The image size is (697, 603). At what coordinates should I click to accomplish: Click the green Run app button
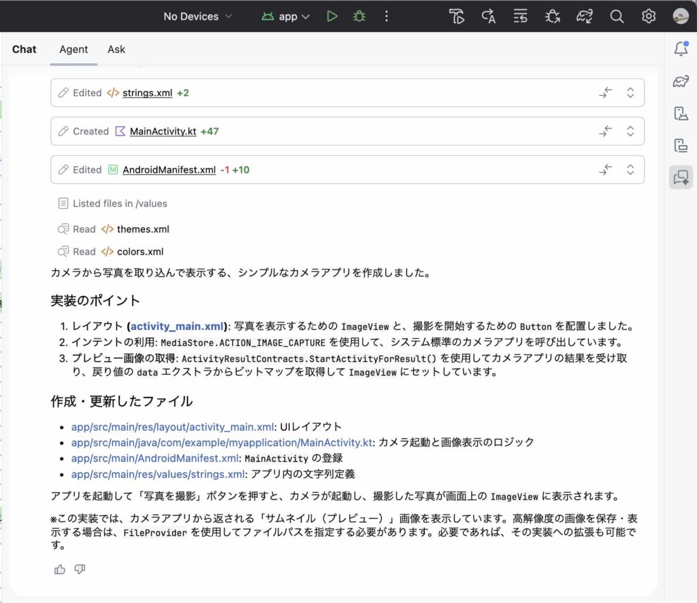pos(331,16)
